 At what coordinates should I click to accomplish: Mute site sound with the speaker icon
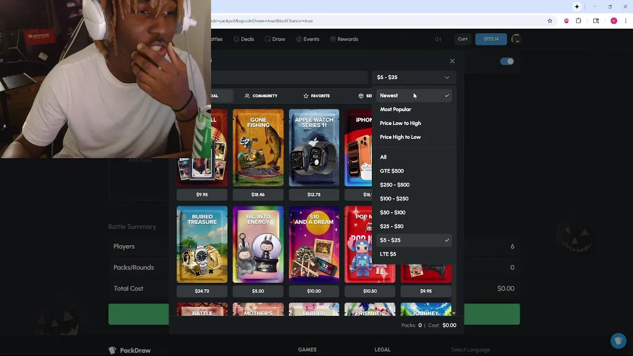click(438, 39)
